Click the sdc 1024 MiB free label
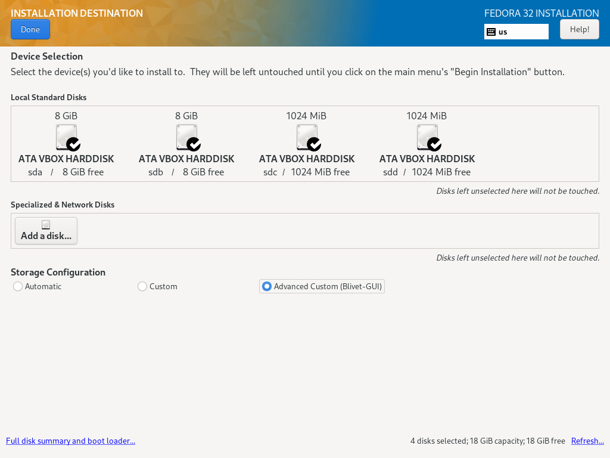This screenshot has width=610, height=458. click(307, 172)
